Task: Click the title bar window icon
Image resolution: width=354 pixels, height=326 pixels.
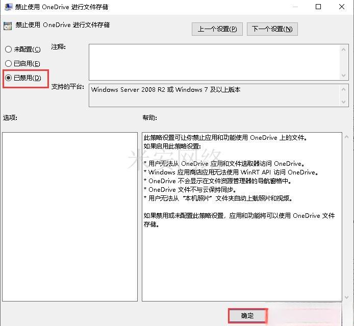Action: point(9,7)
